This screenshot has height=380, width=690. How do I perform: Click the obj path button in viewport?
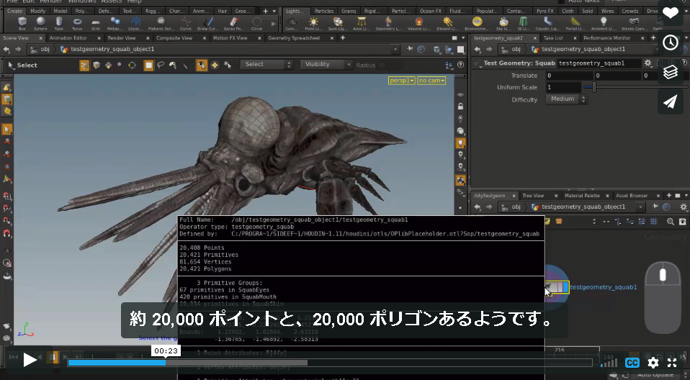point(41,49)
